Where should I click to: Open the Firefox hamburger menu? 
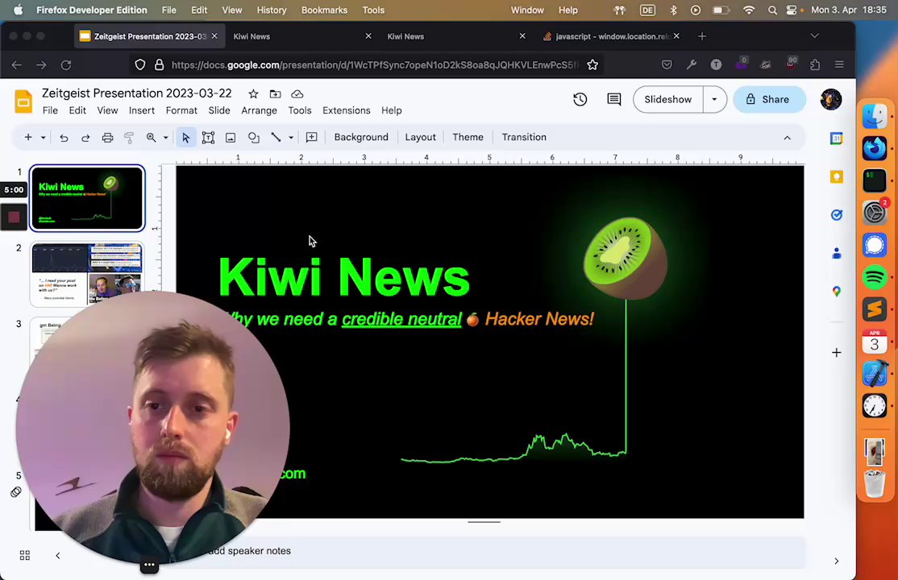tap(839, 64)
